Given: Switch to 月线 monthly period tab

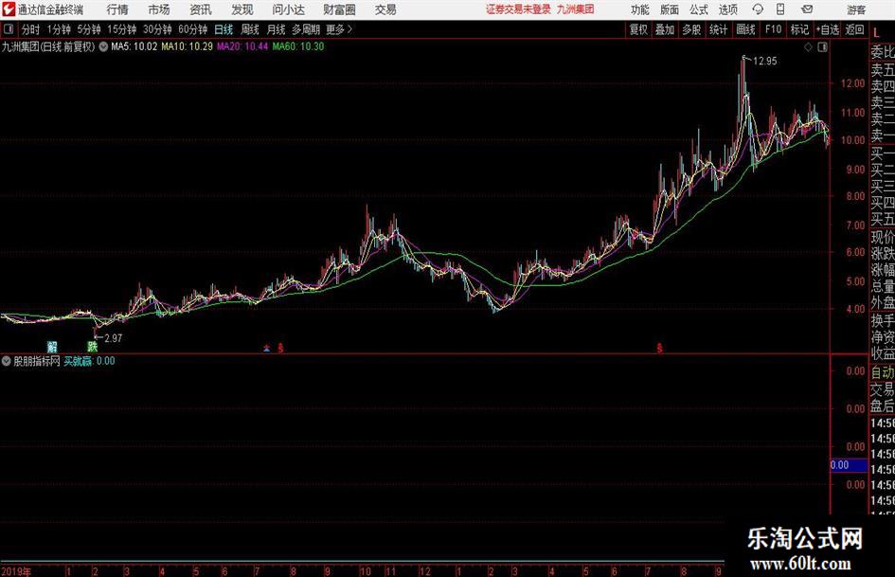Looking at the screenshot, I should (277, 29).
